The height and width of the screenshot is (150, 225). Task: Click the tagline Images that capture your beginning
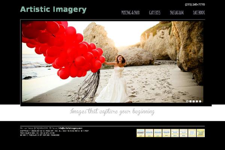coord(112,112)
